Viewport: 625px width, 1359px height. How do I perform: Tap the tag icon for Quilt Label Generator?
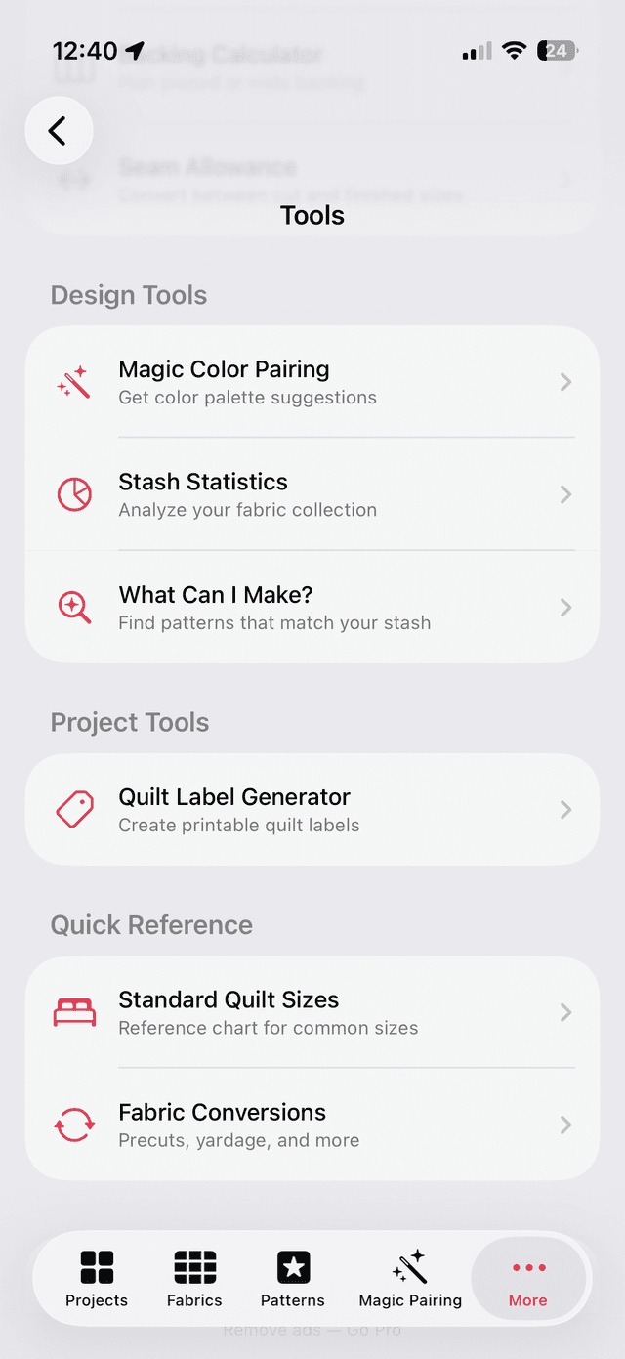click(74, 810)
